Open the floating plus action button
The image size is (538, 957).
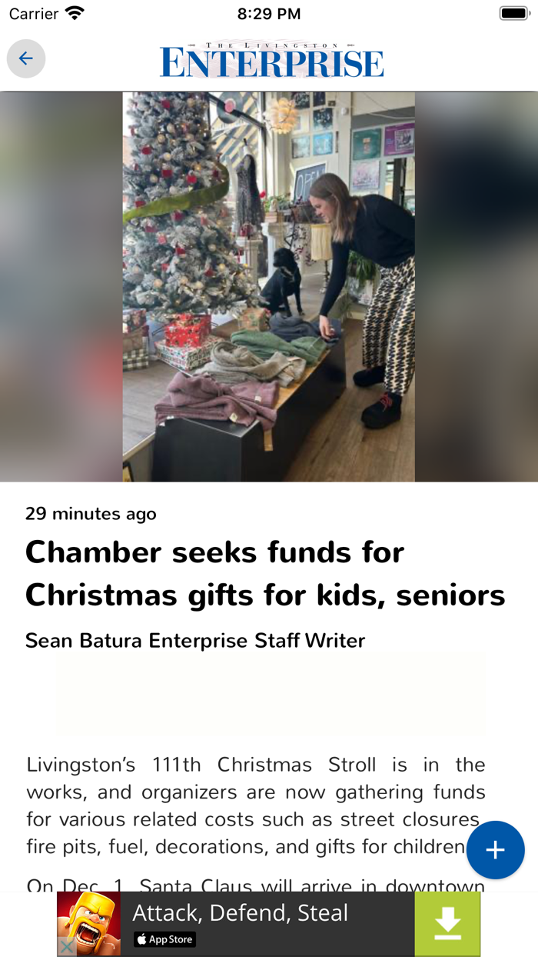click(x=496, y=850)
